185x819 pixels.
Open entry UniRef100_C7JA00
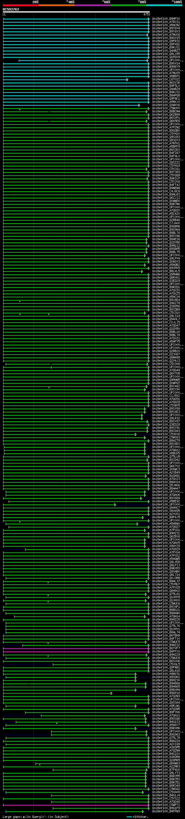click(166, 223)
